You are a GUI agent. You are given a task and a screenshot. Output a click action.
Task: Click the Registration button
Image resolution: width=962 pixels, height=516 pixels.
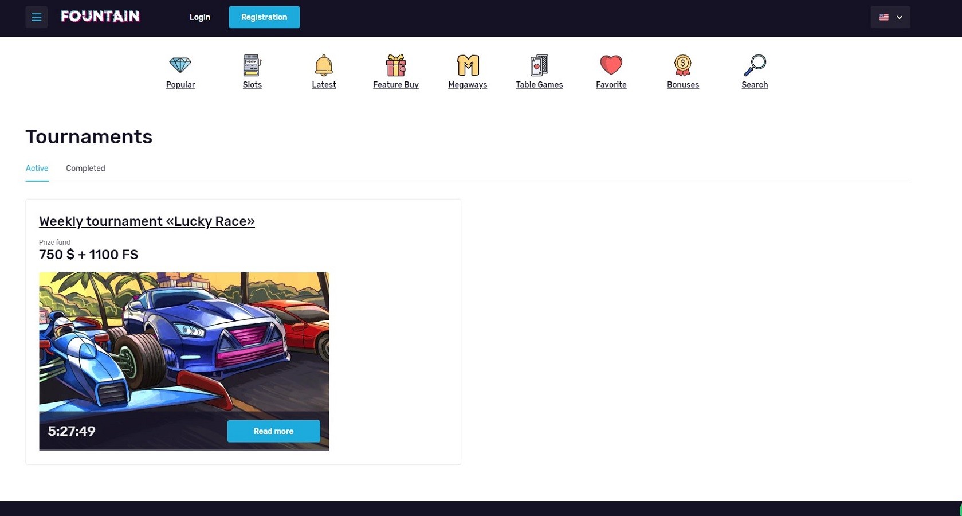pyautogui.click(x=264, y=17)
